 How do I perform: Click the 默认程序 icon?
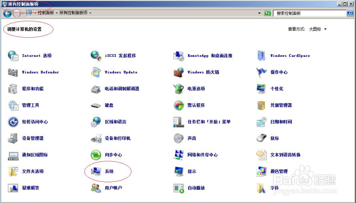click(x=179, y=105)
